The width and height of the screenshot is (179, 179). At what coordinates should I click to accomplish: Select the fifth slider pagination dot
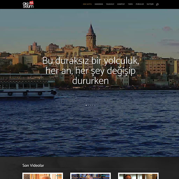(95, 105)
